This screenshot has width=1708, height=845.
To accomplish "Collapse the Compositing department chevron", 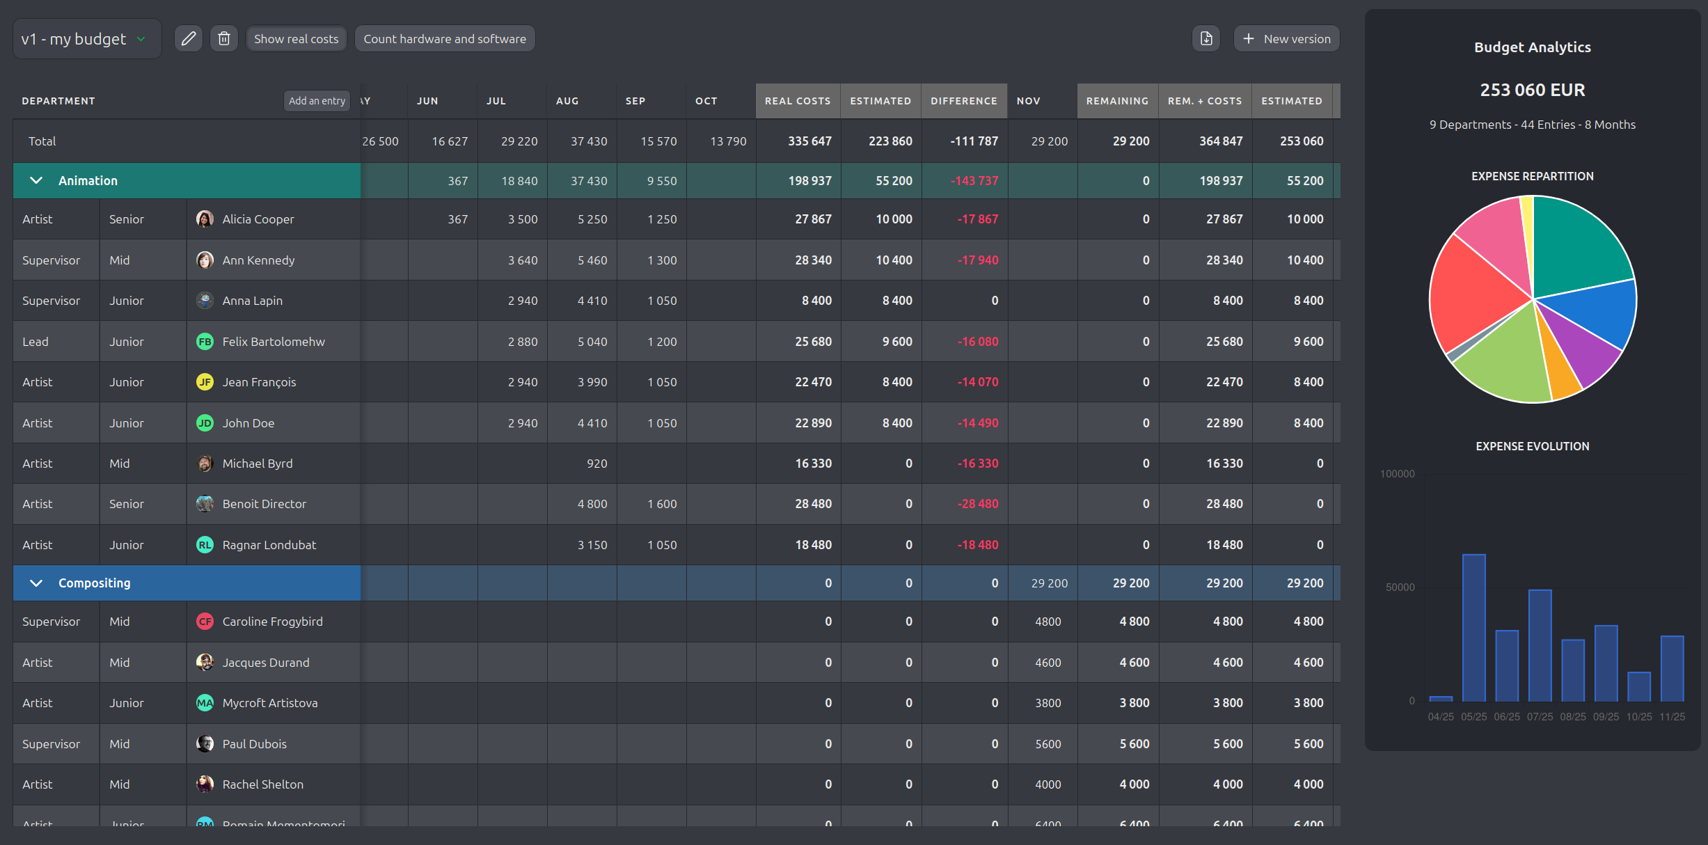I will coord(36,583).
